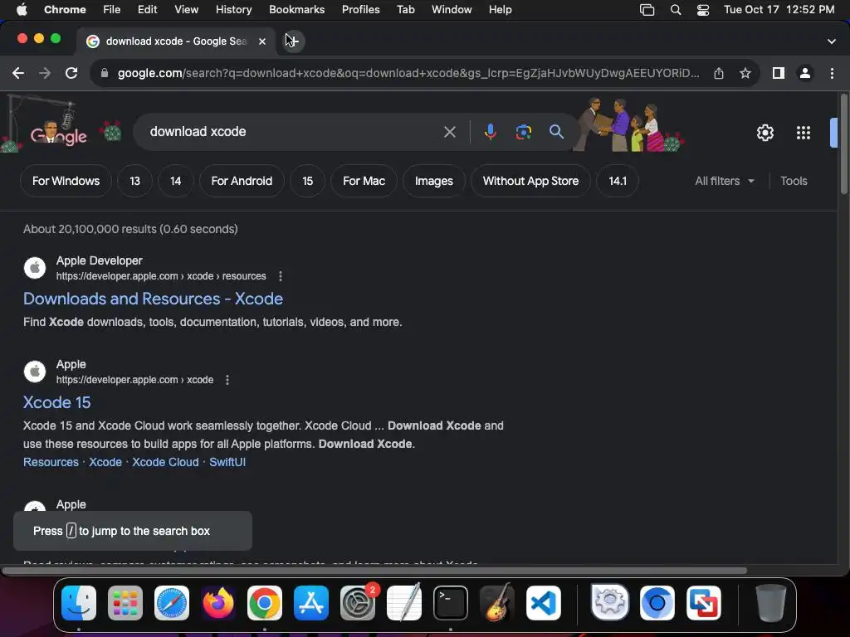This screenshot has height=637, width=850.
Task: Clear the search box text
Action: pos(449,132)
